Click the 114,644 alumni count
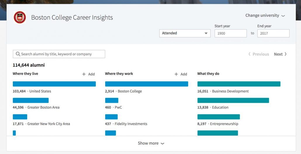The height and width of the screenshot is (154, 301). click(x=29, y=65)
